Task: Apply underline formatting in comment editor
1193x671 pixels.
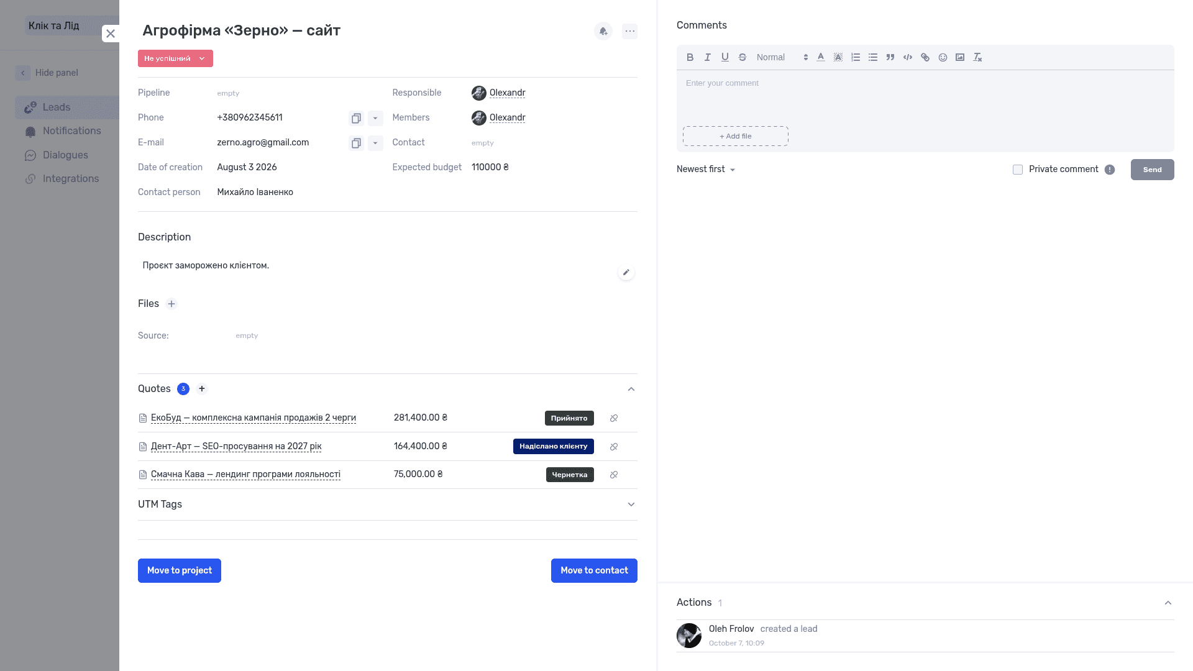Action: coord(724,57)
